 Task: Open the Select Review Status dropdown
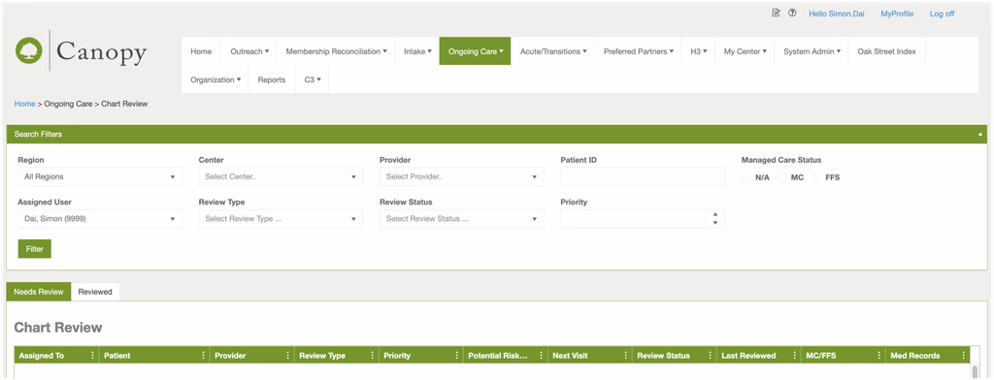click(x=461, y=218)
